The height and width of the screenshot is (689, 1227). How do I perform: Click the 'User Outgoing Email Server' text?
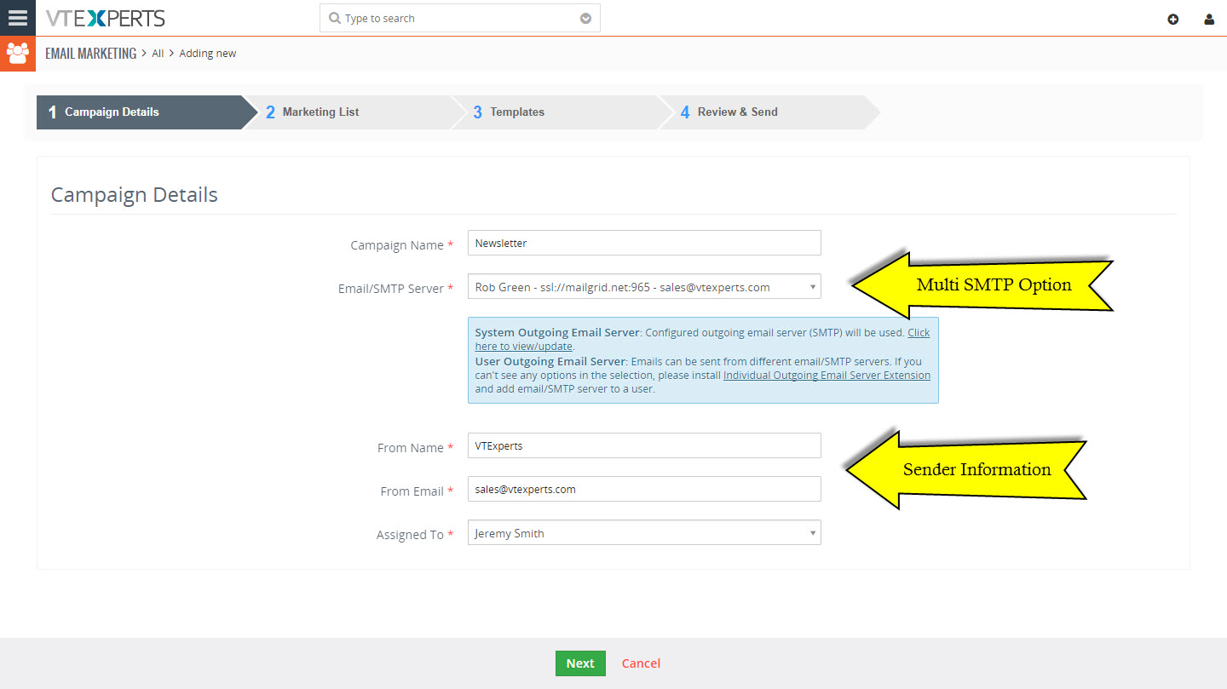550,361
